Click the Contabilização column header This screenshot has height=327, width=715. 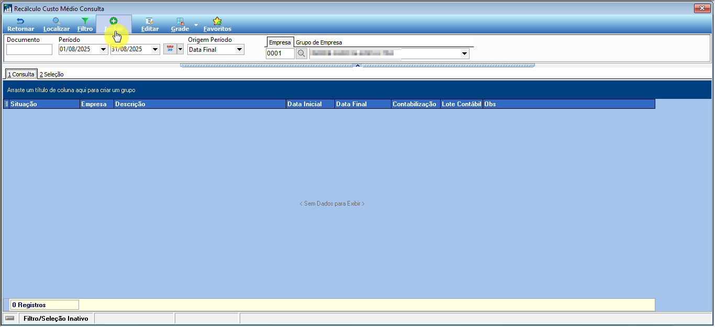point(416,104)
